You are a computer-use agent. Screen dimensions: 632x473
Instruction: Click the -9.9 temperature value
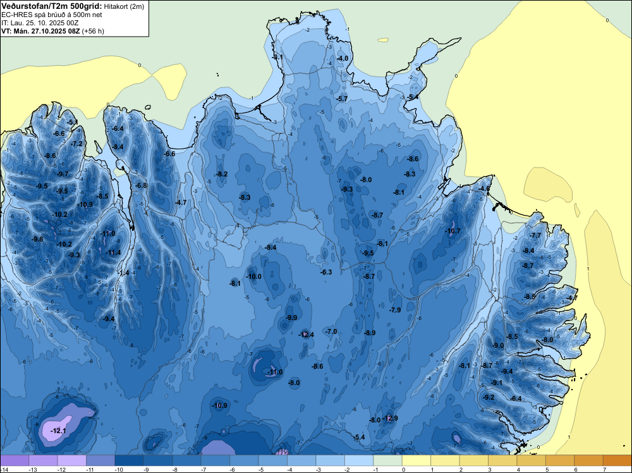pos(291,317)
